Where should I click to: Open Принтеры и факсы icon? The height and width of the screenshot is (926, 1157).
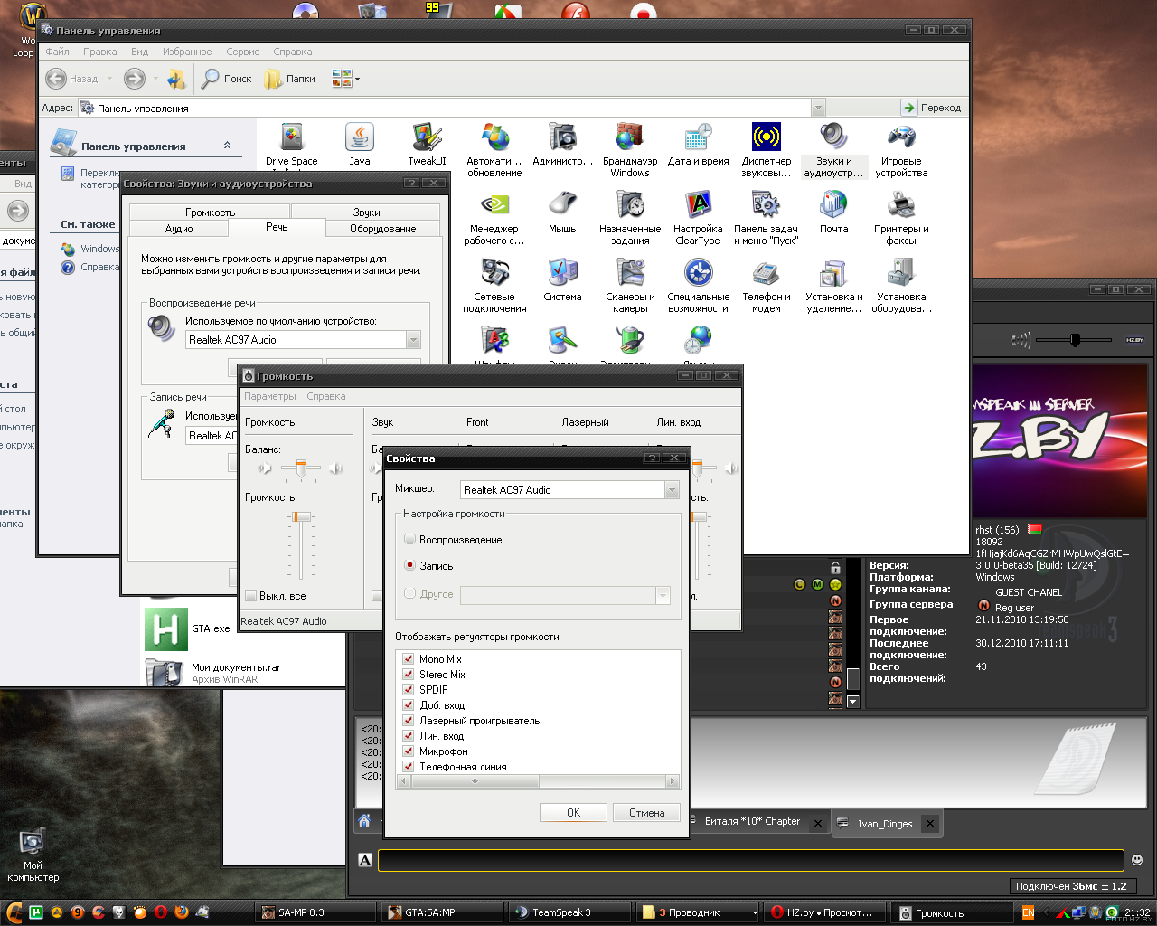(x=901, y=218)
